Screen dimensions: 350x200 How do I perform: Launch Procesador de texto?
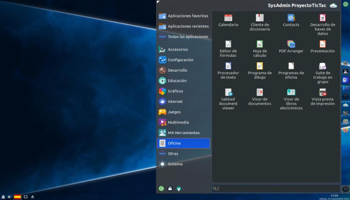[228, 70]
